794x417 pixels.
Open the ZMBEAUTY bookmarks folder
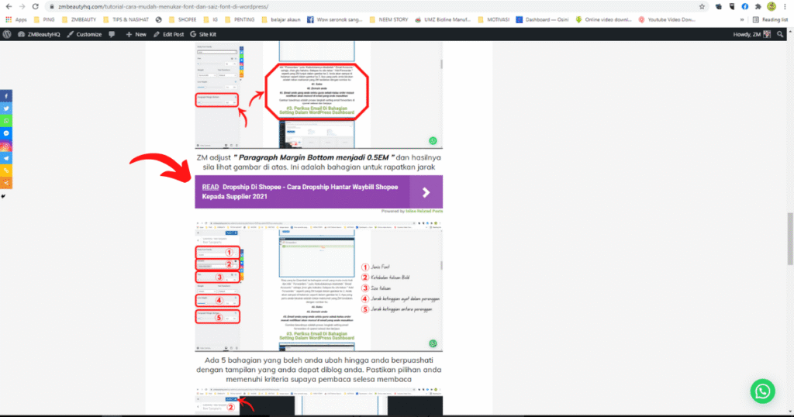tap(79, 19)
